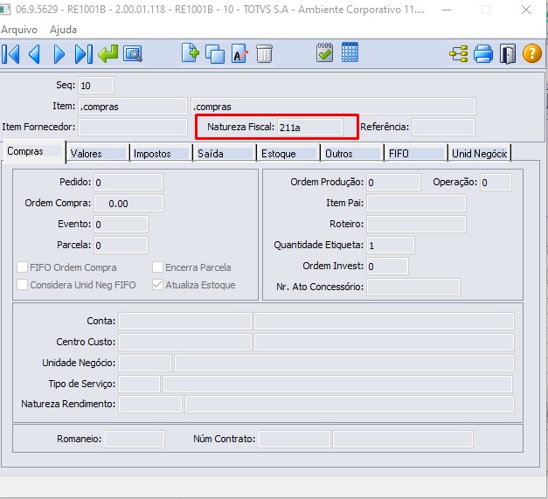Image resolution: width=548 pixels, height=499 pixels.
Task: Switch to the Valores tab
Action: [x=98, y=154]
